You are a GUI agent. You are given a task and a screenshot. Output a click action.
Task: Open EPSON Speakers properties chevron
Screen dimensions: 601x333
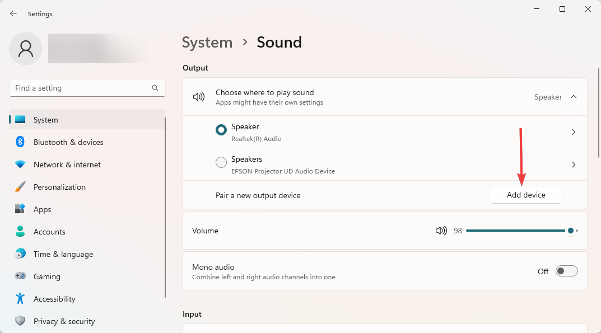coord(574,165)
